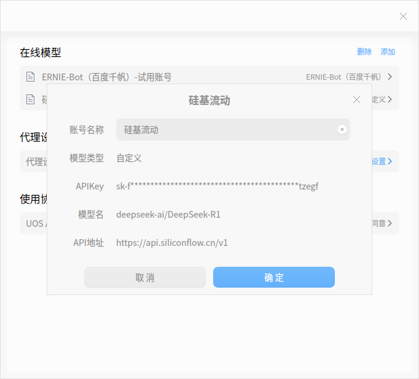Open ERNIE-Bot row chevron arrow
This screenshot has width=419, height=379.
pyautogui.click(x=390, y=77)
